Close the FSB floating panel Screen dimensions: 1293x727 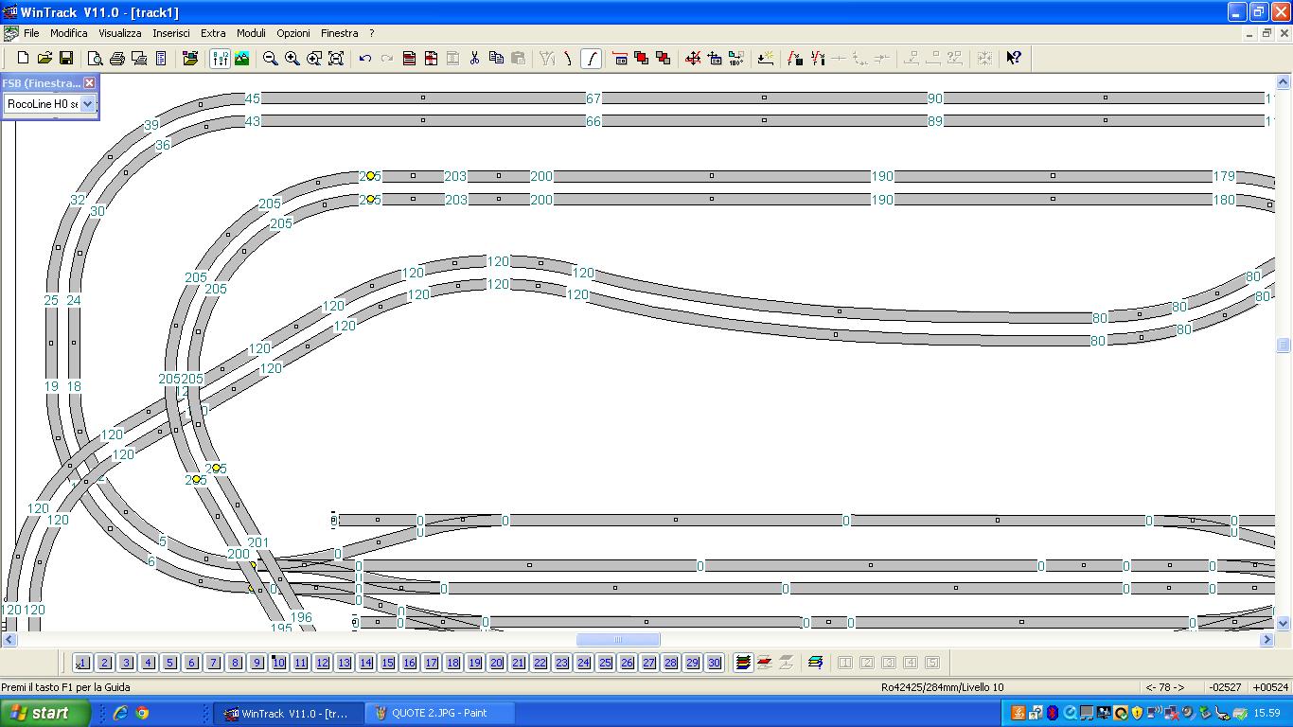[90, 83]
